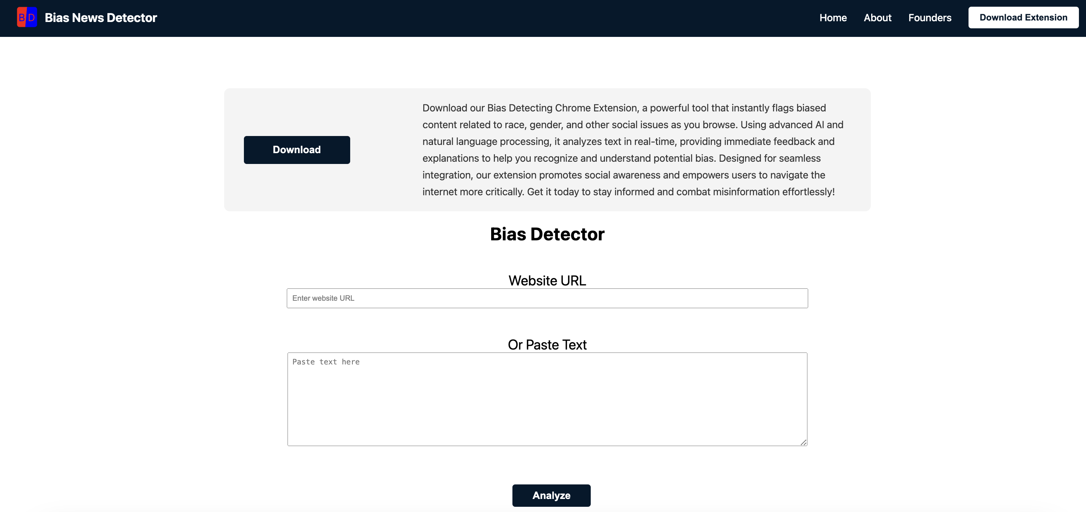The width and height of the screenshot is (1086, 512).
Task: Click empty space in the navigation bar
Action: coord(464,18)
